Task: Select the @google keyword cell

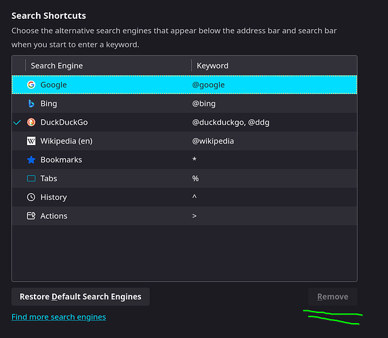Action: (x=208, y=85)
